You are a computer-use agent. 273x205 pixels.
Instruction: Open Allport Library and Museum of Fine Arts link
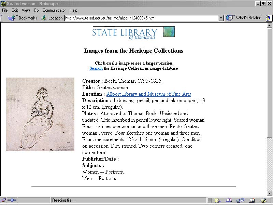click(149, 94)
